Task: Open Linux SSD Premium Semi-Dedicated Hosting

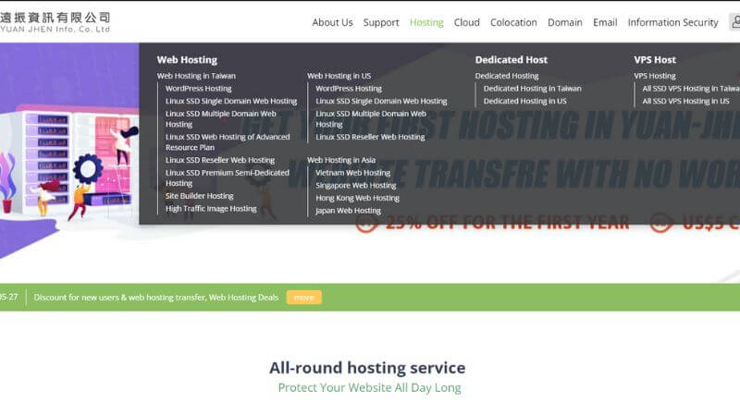Action: [x=228, y=177]
